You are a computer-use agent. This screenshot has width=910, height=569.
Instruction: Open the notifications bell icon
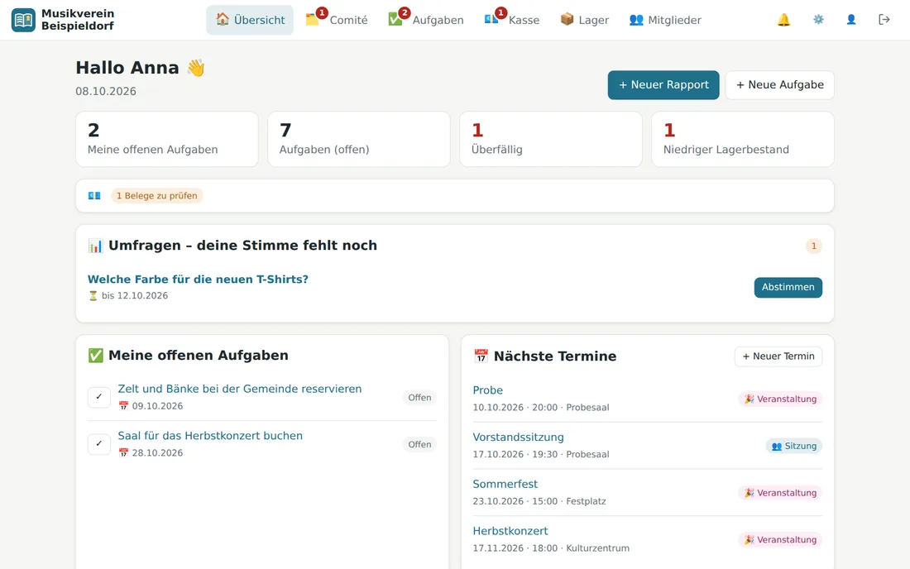(783, 20)
